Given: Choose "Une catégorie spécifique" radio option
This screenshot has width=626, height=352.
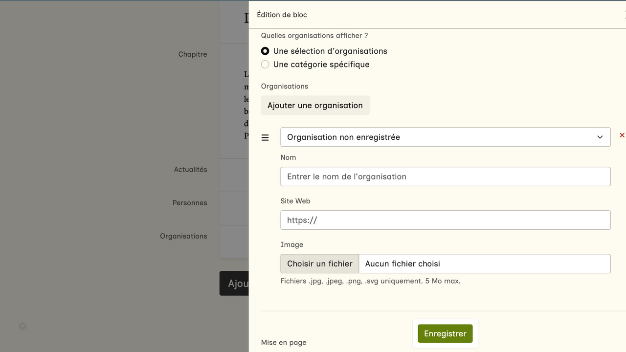Looking at the screenshot, I should 265,65.
